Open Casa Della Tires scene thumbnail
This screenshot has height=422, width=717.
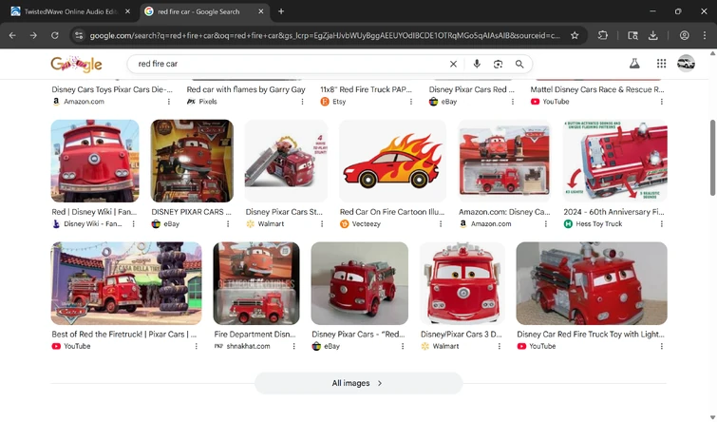126,283
